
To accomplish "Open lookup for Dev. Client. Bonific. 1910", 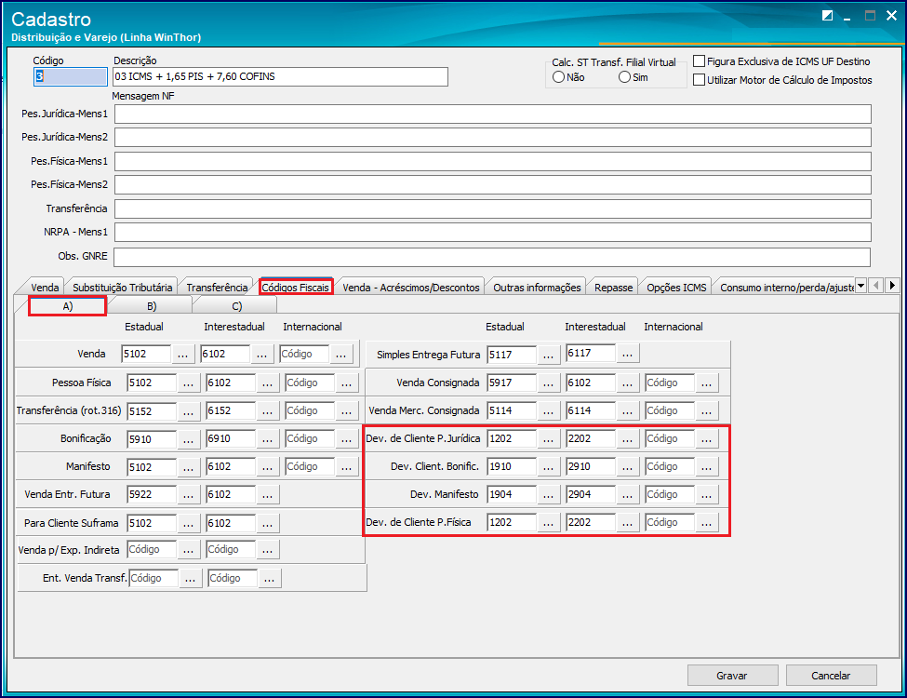I will point(548,467).
